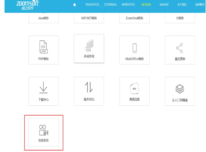This screenshot has height=152, width=206.
Task: Click the REG document icon
Action: point(134,88)
